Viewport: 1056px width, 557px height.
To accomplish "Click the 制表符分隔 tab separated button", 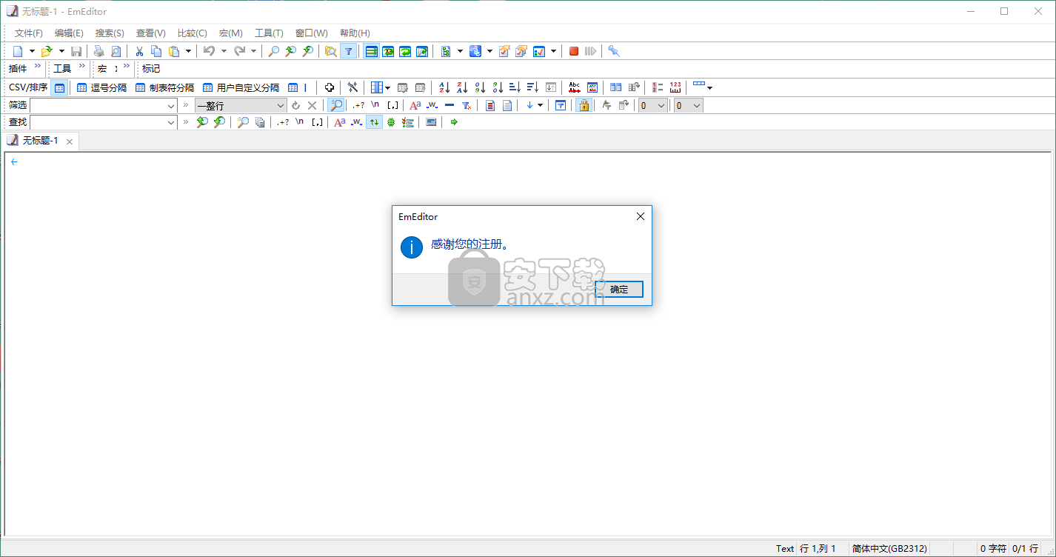I will click(164, 87).
